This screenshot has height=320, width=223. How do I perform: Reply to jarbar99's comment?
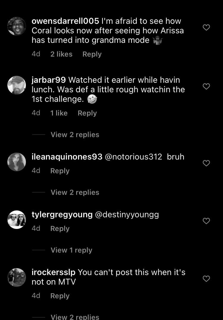tap(87, 113)
